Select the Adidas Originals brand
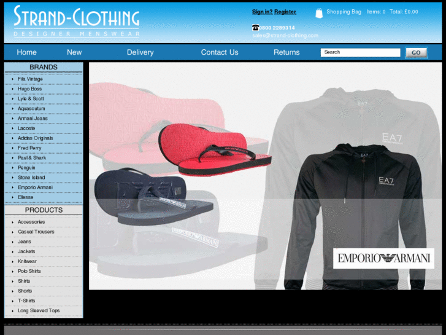The image size is (446, 335). point(35,138)
